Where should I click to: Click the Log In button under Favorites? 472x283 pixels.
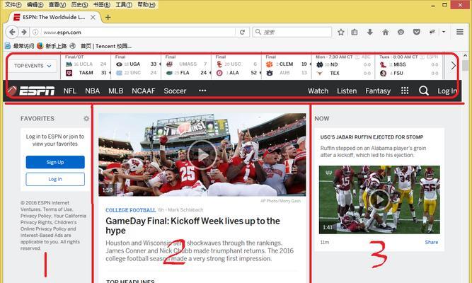55,179
